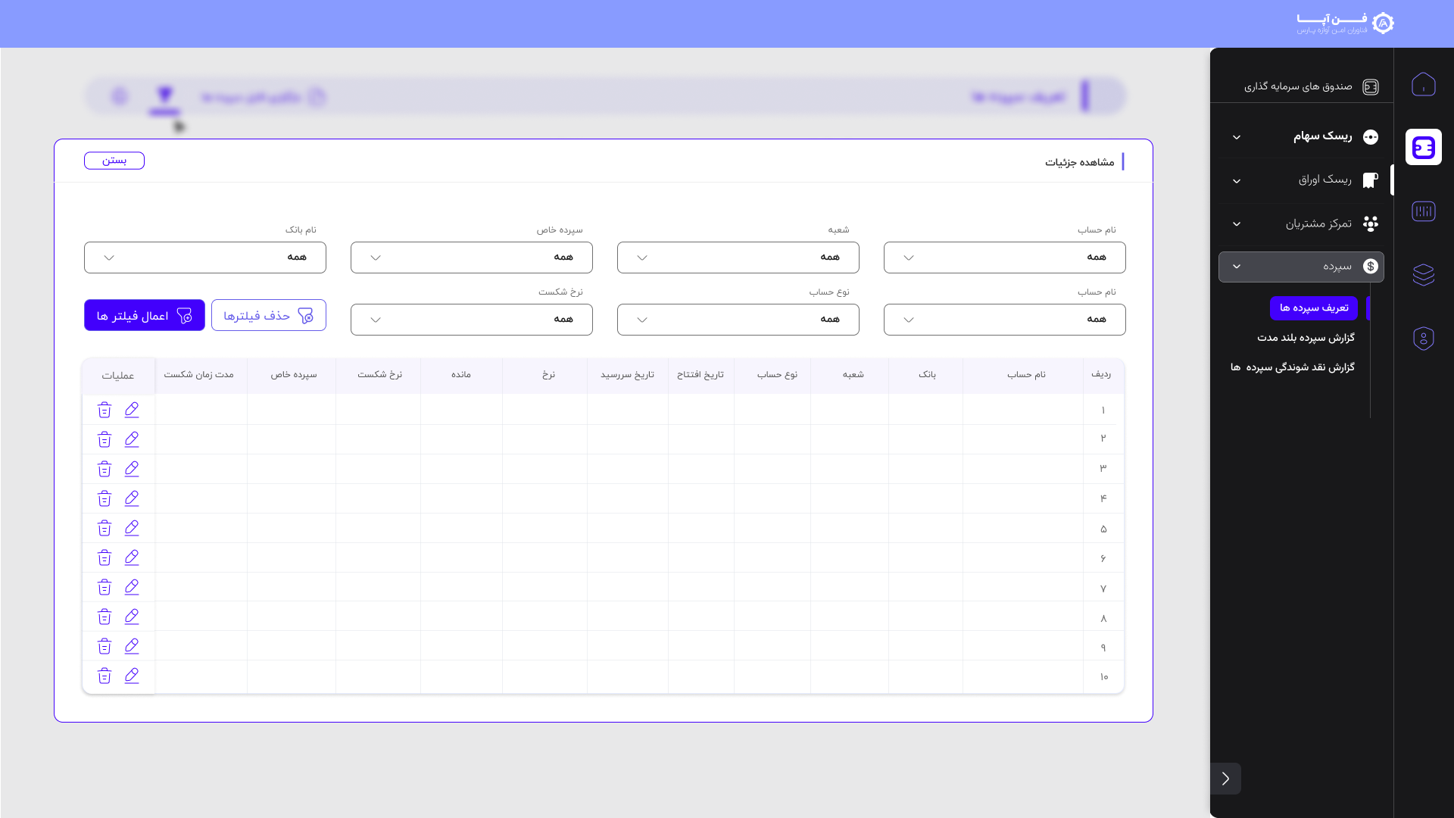Open the سپرده خاص filter dropdown
The height and width of the screenshot is (818, 1454).
(x=471, y=258)
